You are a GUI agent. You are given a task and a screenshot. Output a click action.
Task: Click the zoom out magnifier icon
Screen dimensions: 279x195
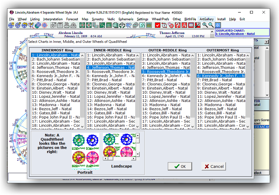coord(211,25)
